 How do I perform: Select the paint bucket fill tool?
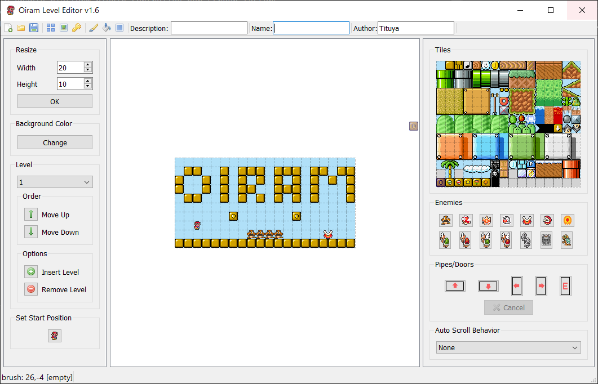[x=107, y=28]
